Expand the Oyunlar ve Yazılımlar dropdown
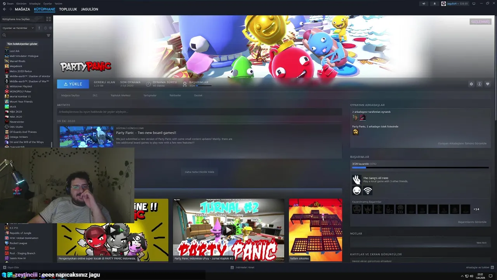497x280 pixels. point(18,28)
